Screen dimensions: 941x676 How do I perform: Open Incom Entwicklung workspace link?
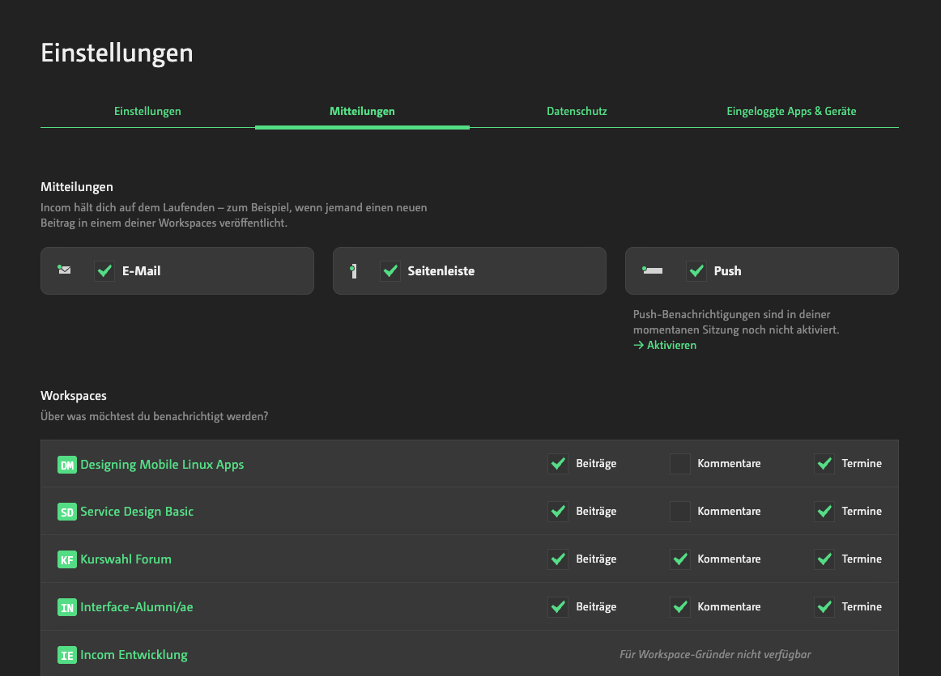pyautogui.click(x=134, y=655)
